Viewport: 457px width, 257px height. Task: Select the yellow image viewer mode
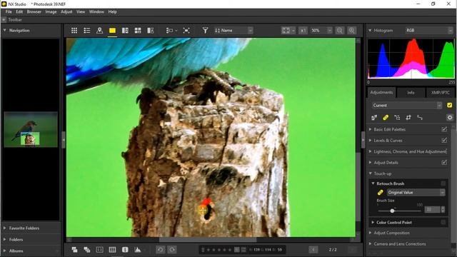112,30
